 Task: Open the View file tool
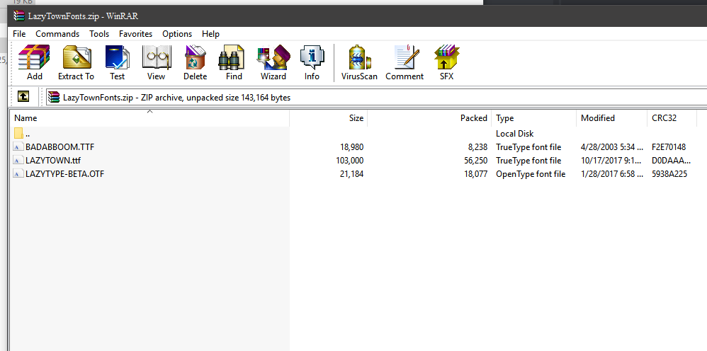click(x=156, y=62)
